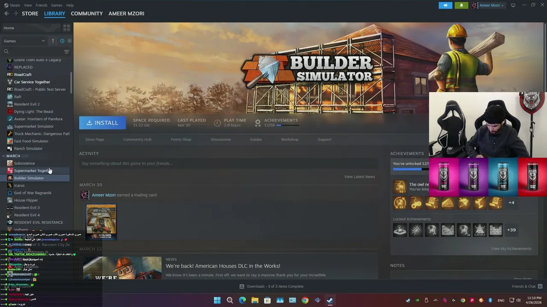Click the Big Picture mode monitor icon

click(513, 5)
